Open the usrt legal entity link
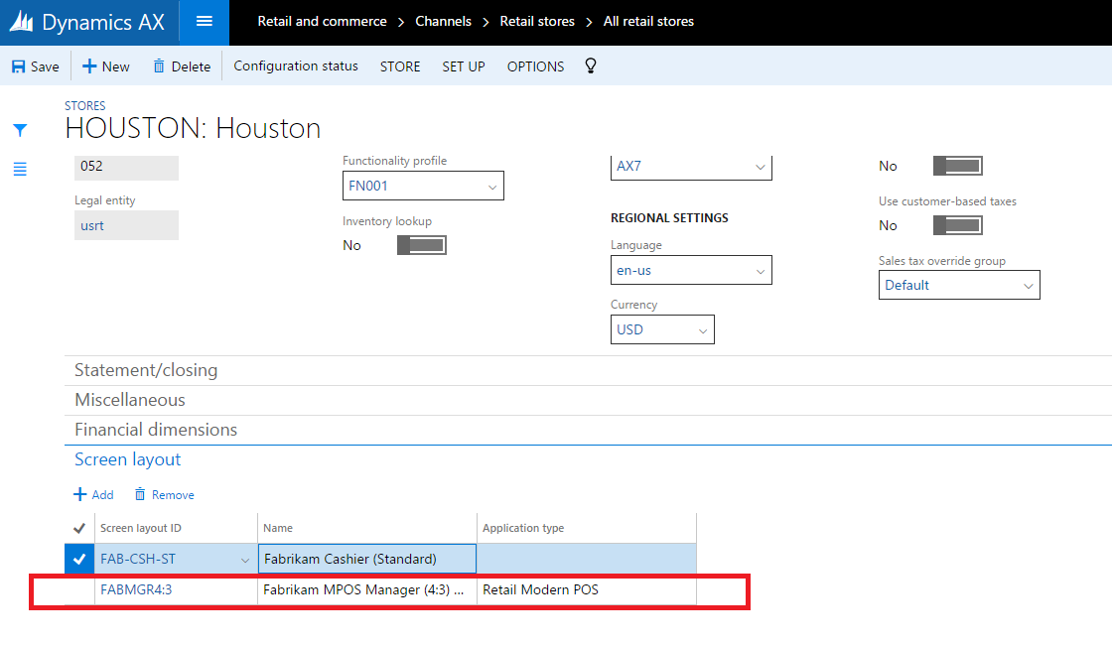 (x=92, y=225)
